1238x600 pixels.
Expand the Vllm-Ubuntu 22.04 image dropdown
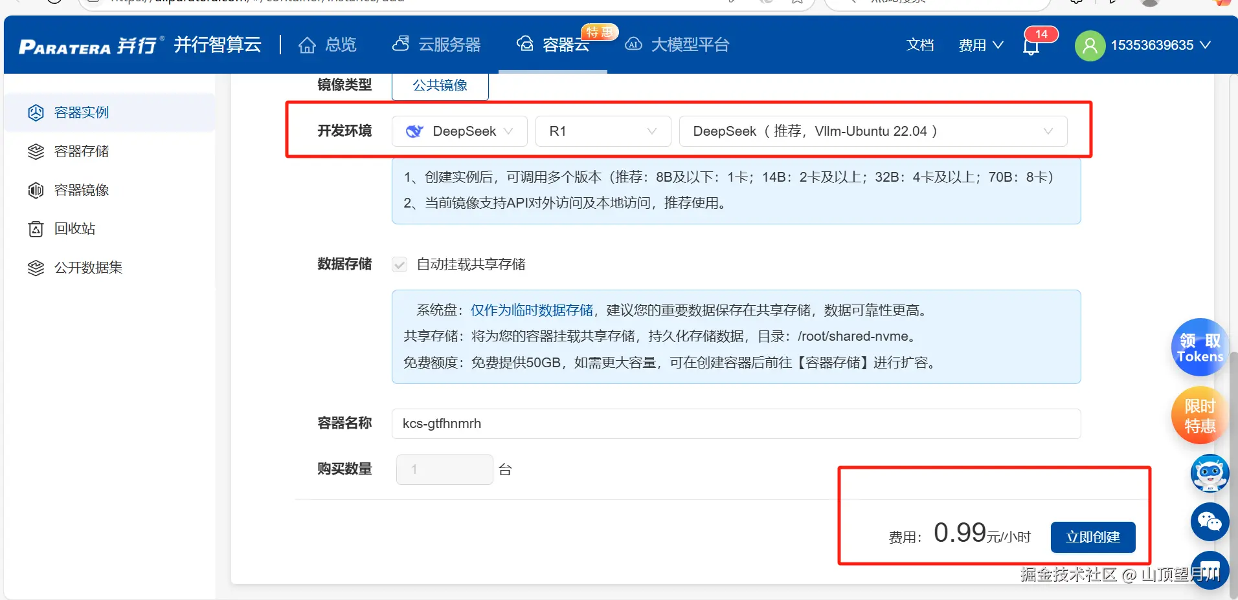pyautogui.click(x=873, y=131)
